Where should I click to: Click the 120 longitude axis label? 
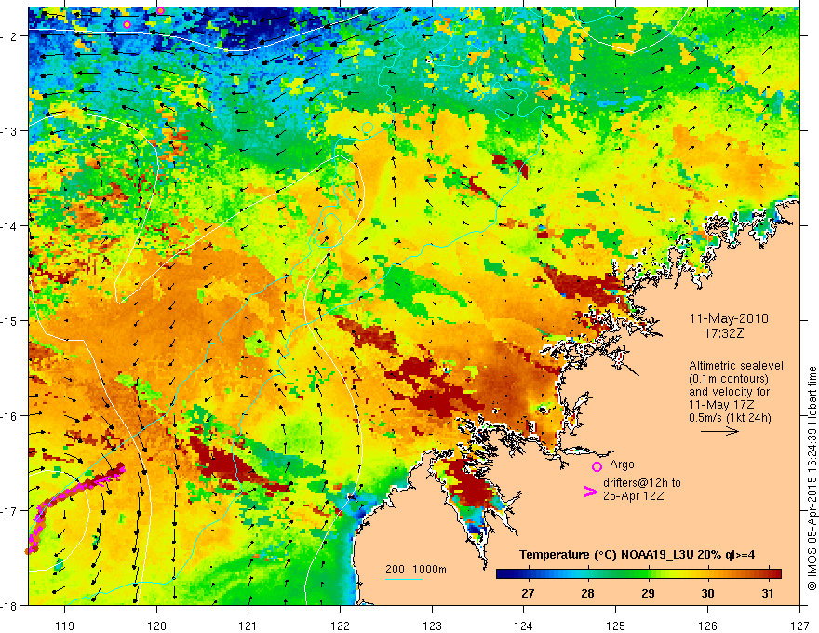click(x=156, y=626)
